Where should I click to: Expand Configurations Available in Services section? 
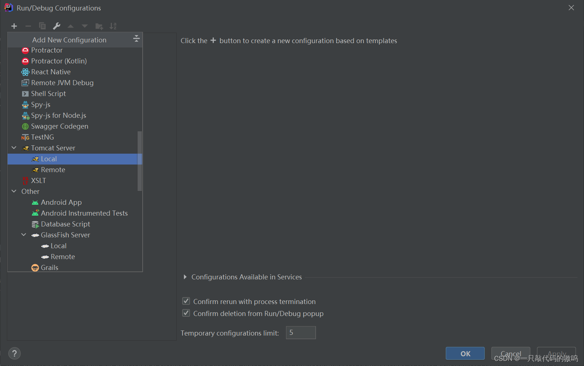(x=185, y=277)
